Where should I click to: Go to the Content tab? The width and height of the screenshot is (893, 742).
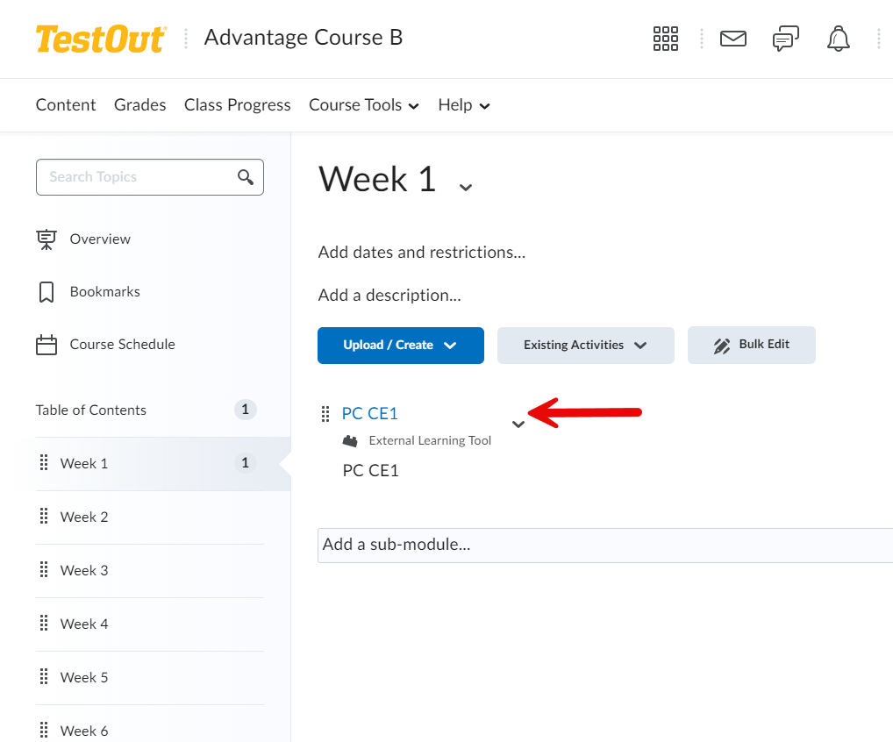[66, 104]
